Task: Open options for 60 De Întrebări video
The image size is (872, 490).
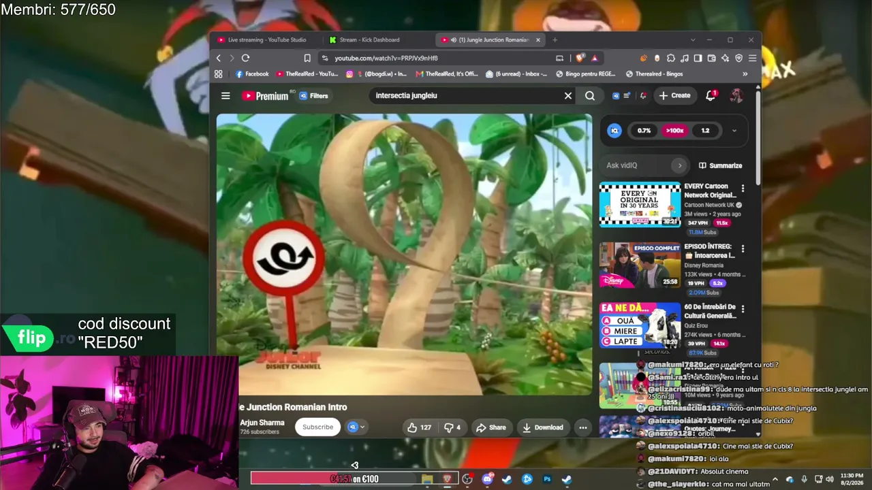Action: coord(743,309)
